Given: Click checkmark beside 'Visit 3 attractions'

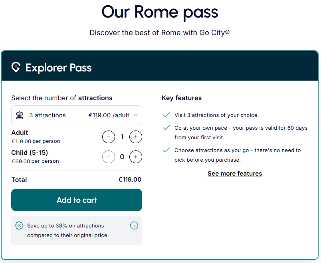Looking at the screenshot, I should pyautogui.click(x=166, y=115).
